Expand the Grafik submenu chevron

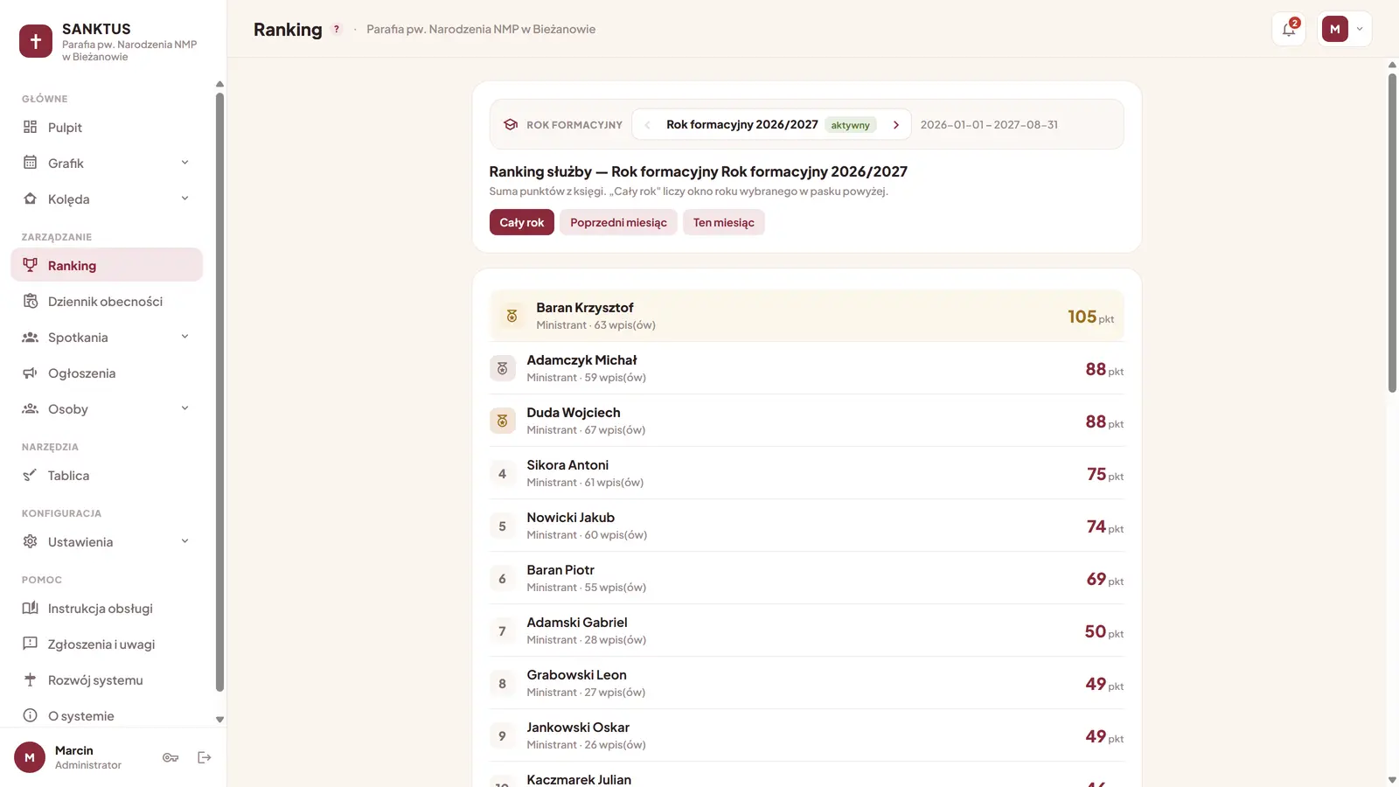point(184,163)
